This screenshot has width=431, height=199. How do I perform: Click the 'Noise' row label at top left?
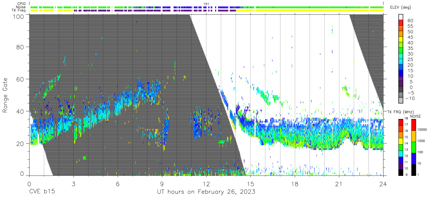tap(21, 7)
